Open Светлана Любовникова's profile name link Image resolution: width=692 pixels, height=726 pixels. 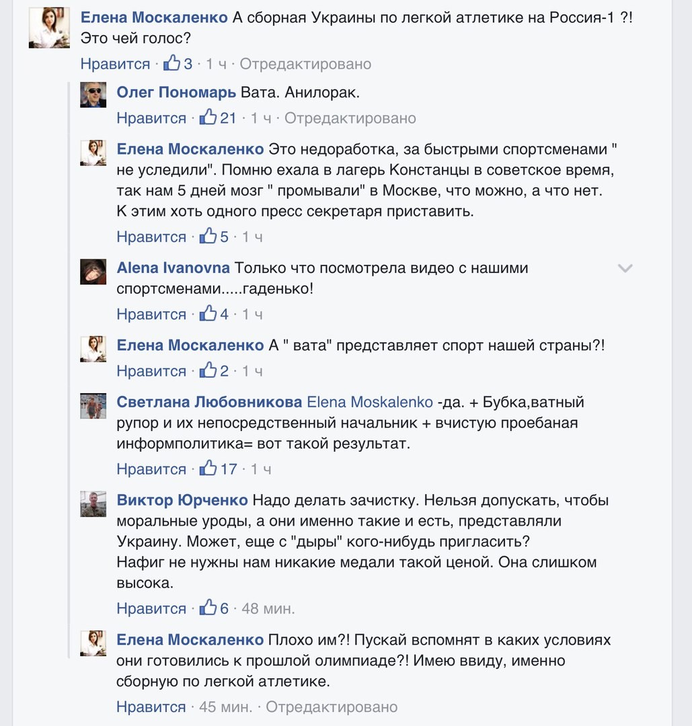pyautogui.click(x=209, y=403)
